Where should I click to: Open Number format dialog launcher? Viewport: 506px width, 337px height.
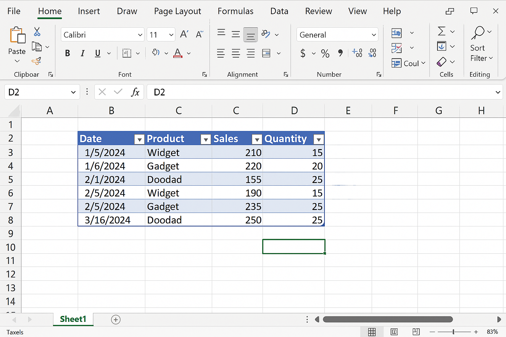(379, 75)
